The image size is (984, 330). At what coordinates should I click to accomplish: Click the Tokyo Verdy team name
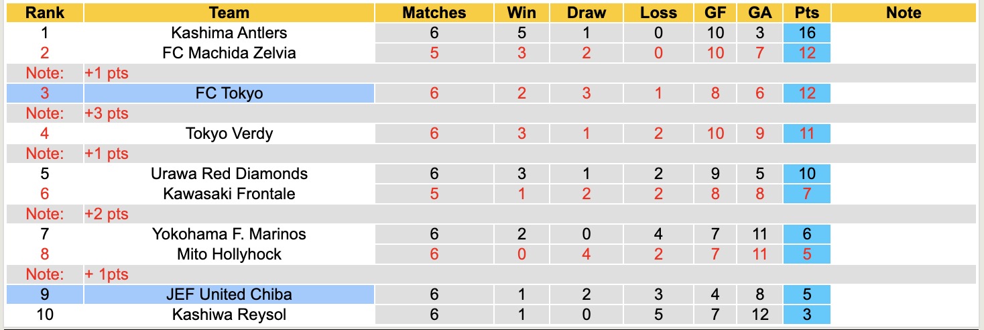[229, 133]
